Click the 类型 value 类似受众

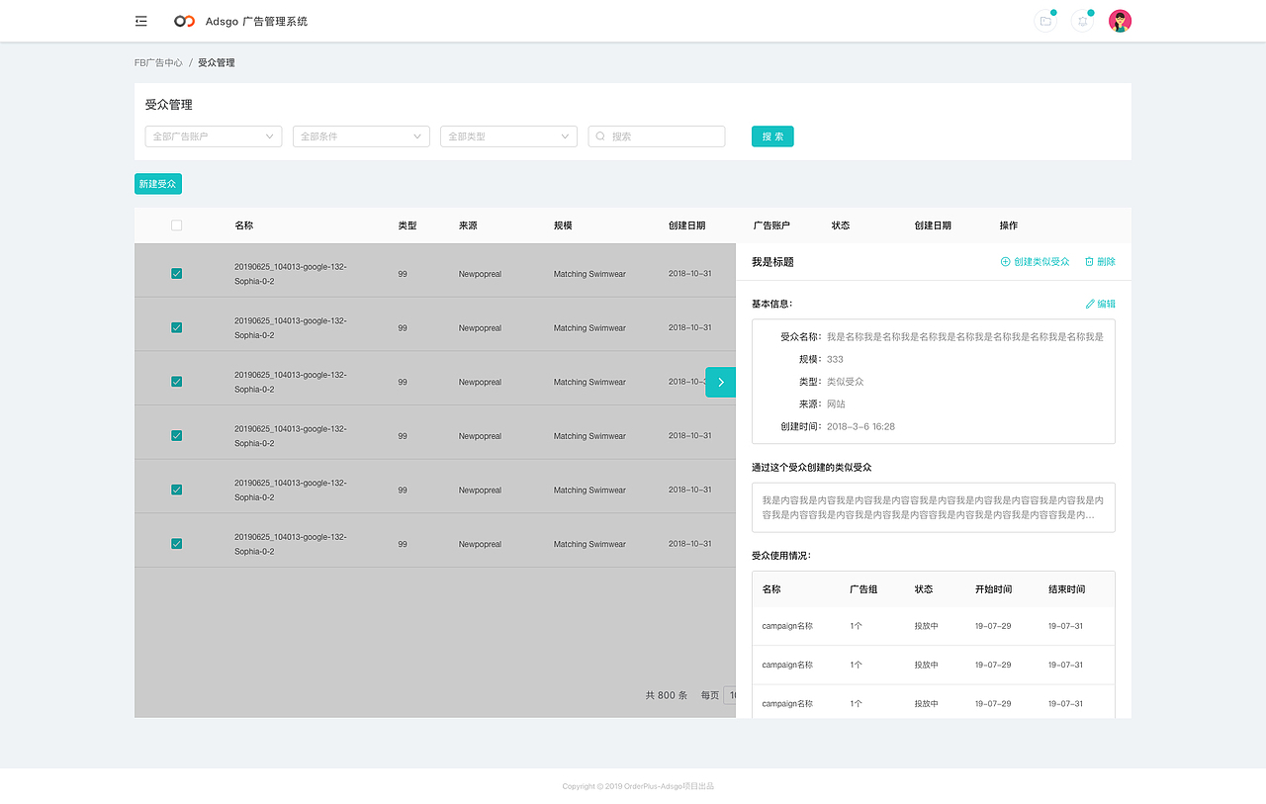[846, 382]
